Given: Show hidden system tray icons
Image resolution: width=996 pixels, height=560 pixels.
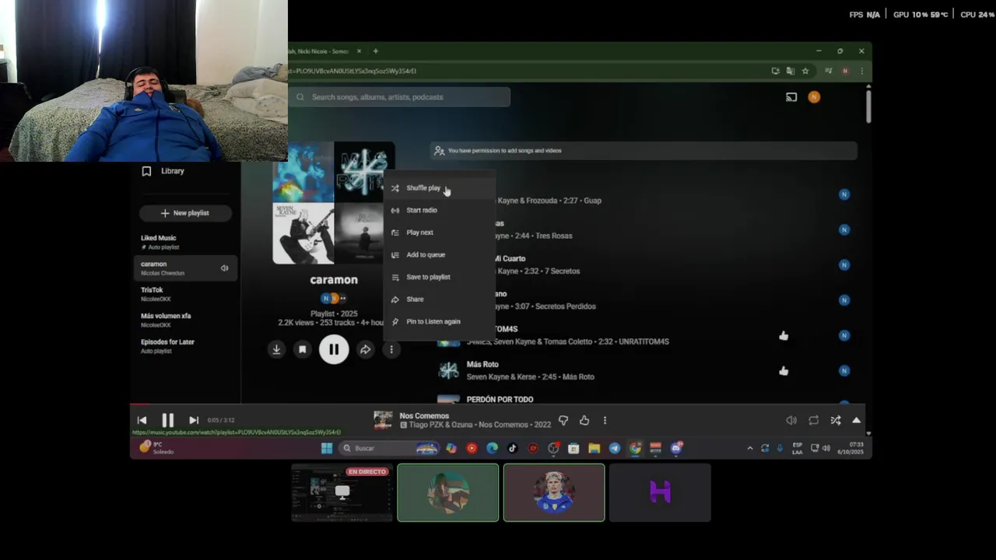Looking at the screenshot, I should [750, 448].
